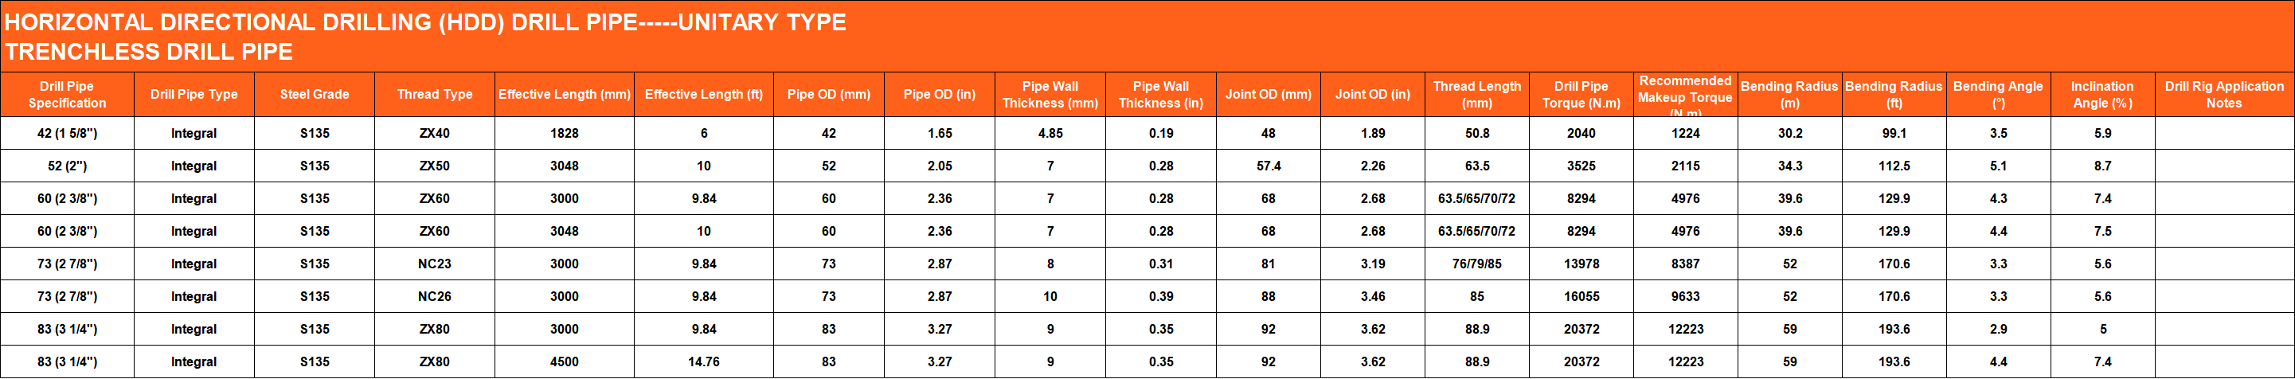Select the Drill Rig Application Notes header
The width and height of the screenshot is (2295, 379).
pos(2223,95)
